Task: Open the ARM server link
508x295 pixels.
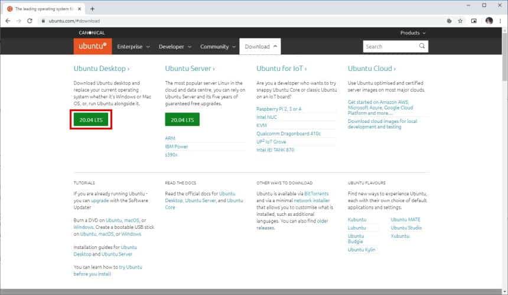Action: [170, 138]
